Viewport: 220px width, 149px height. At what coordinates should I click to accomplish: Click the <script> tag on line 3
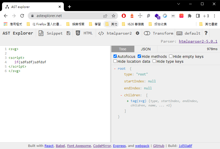16,58
